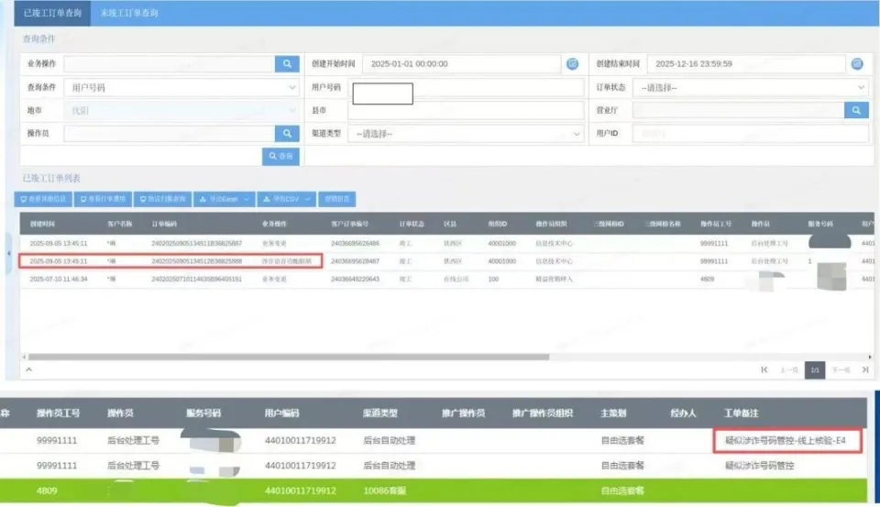Open calendar picker for 创建开始时间
Viewport: 880px width, 507px height.
pos(572,64)
